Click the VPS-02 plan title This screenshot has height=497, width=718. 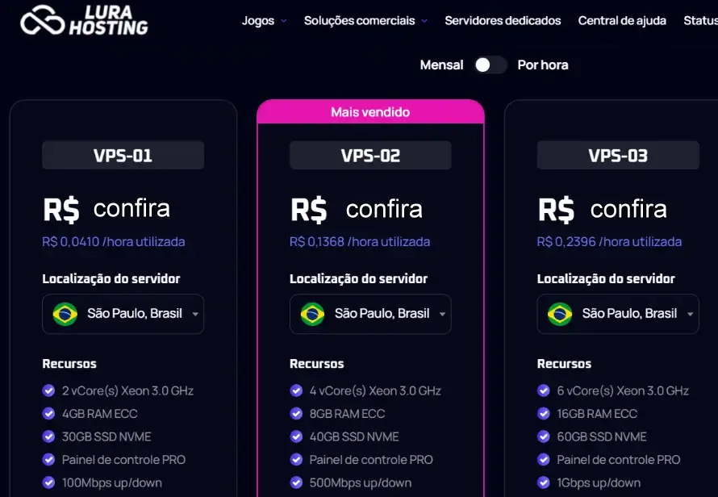(x=370, y=155)
